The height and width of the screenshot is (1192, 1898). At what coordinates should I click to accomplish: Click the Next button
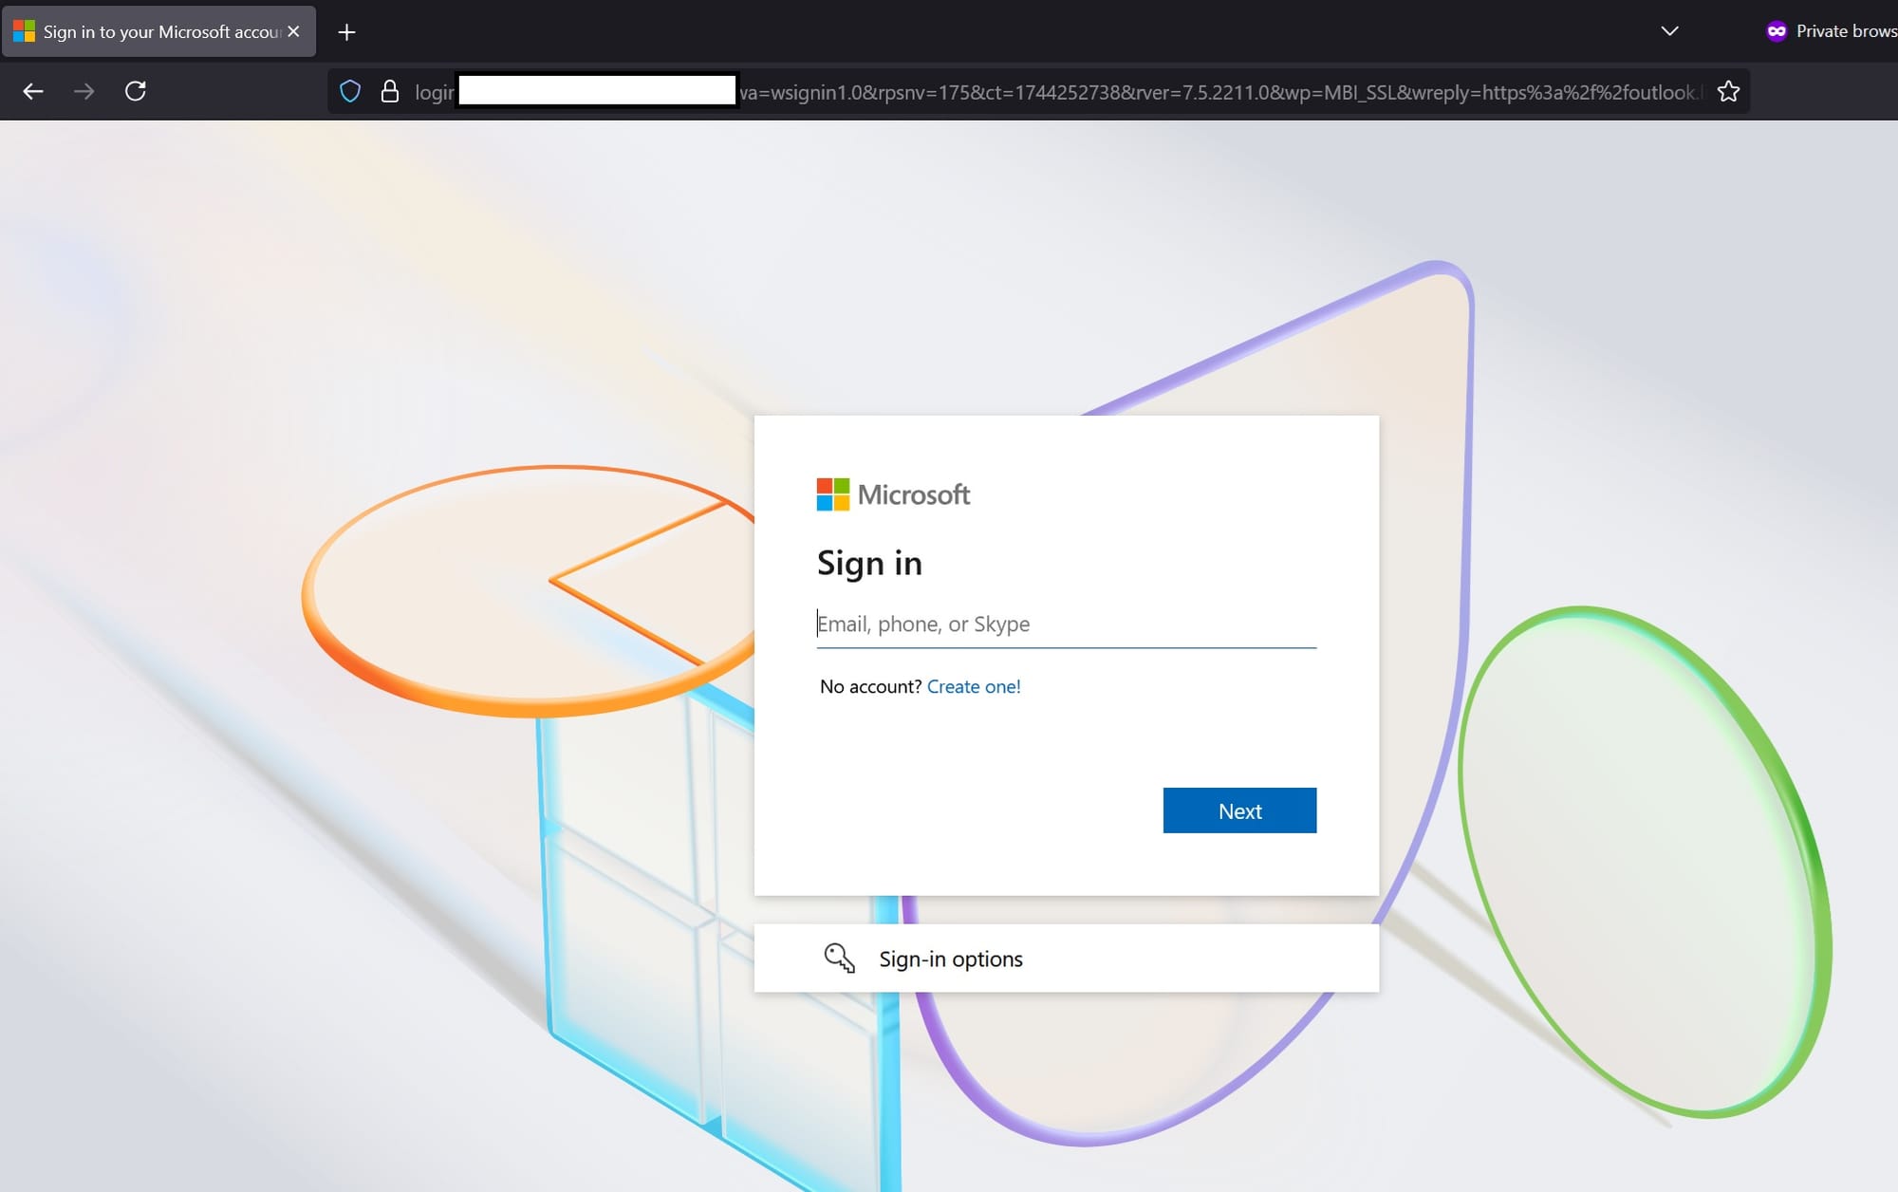pyautogui.click(x=1239, y=810)
